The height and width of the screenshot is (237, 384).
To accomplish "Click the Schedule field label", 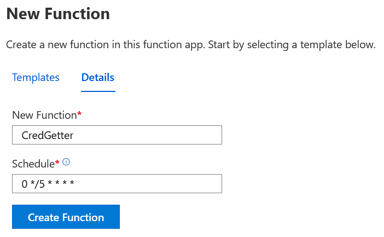I will pos(33,164).
